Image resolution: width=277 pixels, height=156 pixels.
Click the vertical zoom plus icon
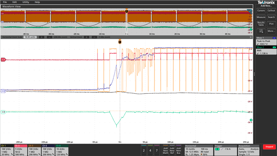[x=87, y=37]
